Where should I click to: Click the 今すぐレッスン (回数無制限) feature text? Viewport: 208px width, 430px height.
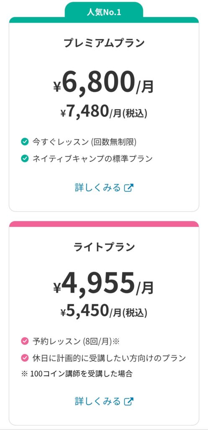coord(84,142)
